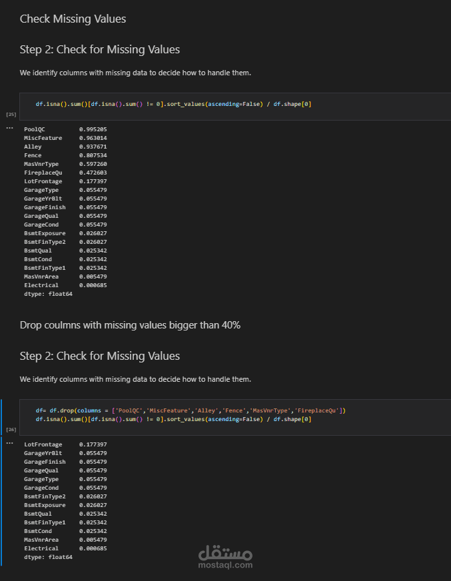The width and height of the screenshot is (451, 581).
Task: Select the execution count label [26]
Action: [x=11, y=430]
